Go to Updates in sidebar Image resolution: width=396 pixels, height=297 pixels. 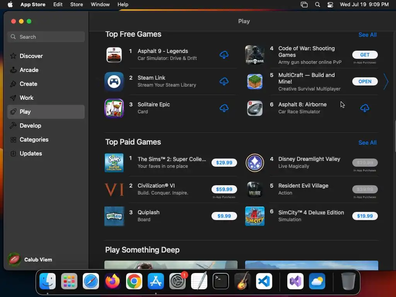click(x=46, y=153)
